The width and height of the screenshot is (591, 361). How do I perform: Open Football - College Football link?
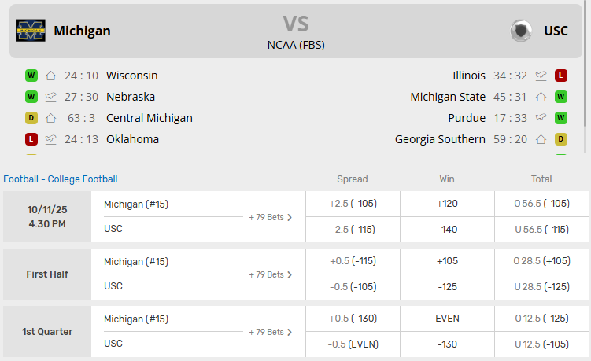tap(61, 179)
